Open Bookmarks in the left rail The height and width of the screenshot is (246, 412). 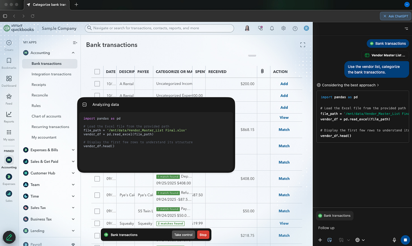coord(9,61)
